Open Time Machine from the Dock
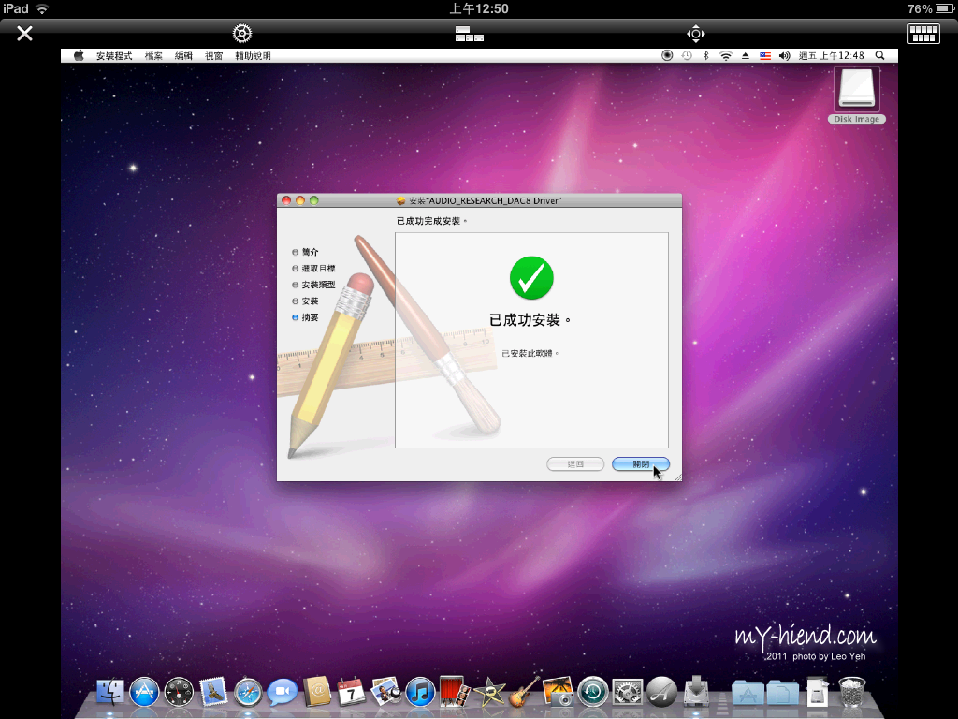This screenshot has width=958, height=719. click(x=592, y=692)
